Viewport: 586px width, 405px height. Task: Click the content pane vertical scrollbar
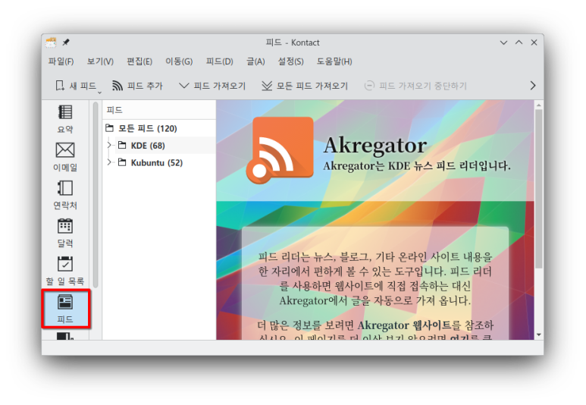pyautogui.click(x=538, y=189)
